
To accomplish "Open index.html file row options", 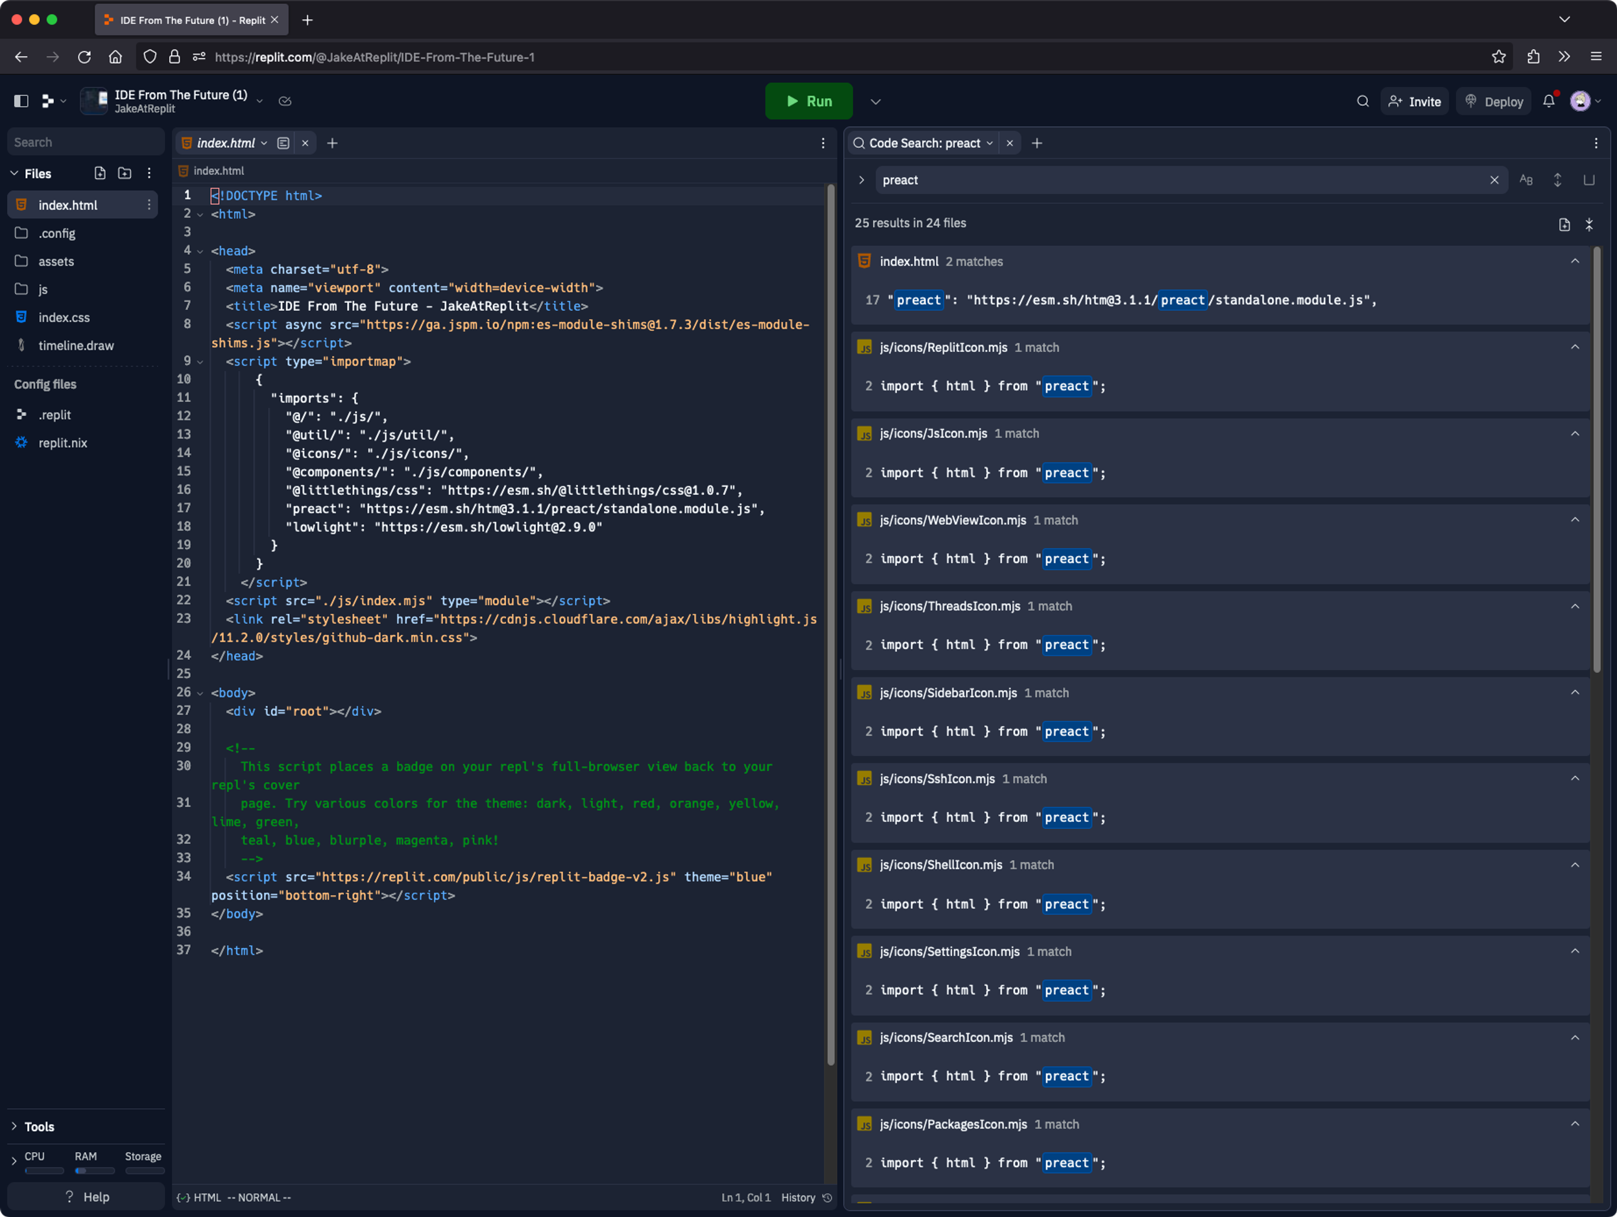I will (x=149, y=205).
